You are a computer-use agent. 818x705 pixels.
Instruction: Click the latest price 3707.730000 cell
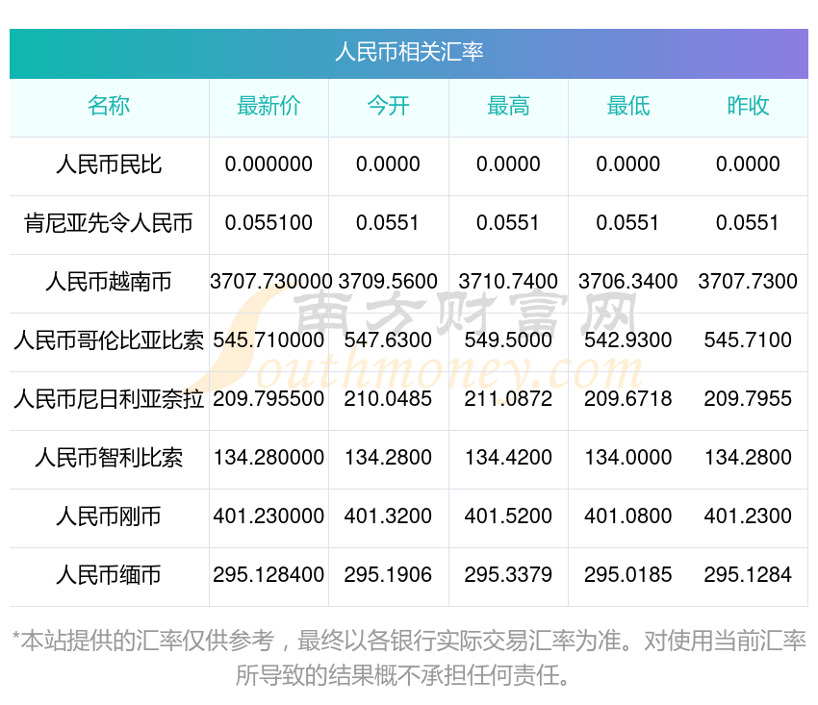(x=270, y=282)
